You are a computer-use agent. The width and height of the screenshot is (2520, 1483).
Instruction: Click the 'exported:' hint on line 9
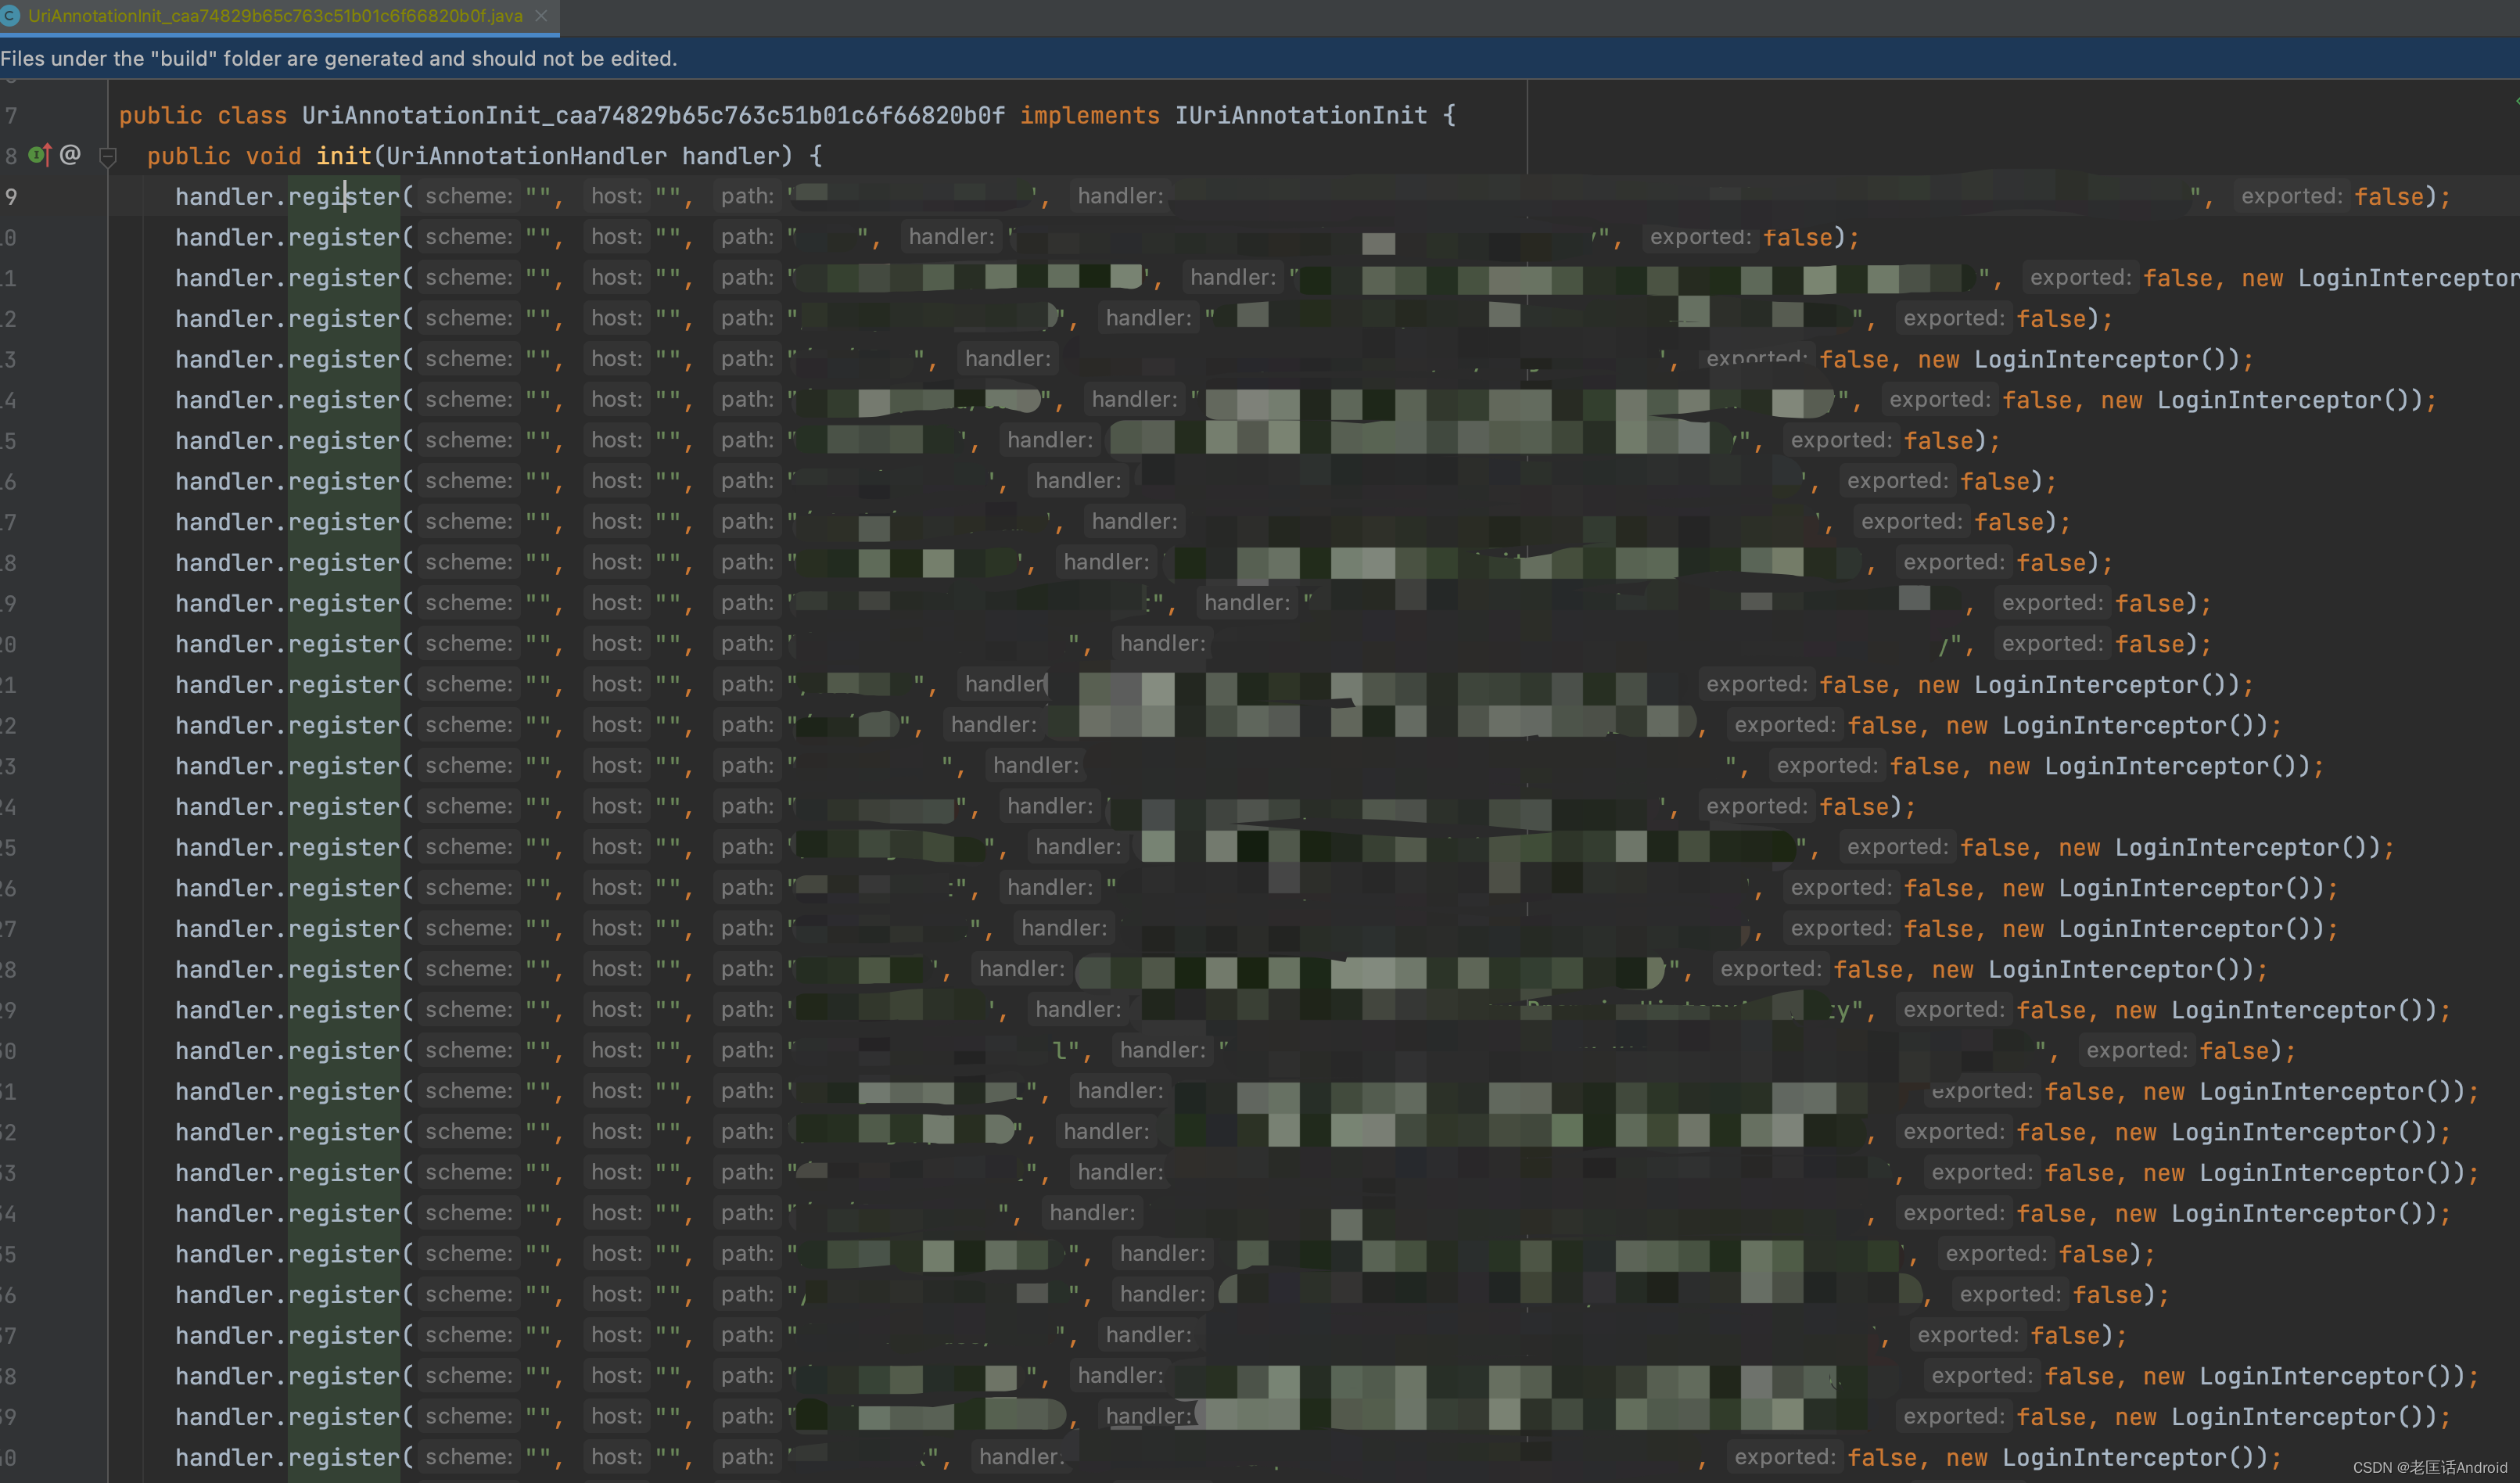[x=2291, y=196]
